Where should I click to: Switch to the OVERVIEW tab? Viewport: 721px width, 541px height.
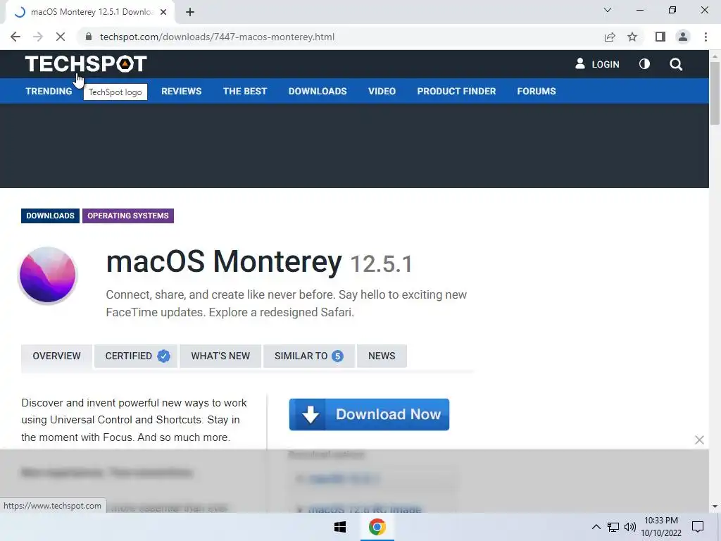56,356
